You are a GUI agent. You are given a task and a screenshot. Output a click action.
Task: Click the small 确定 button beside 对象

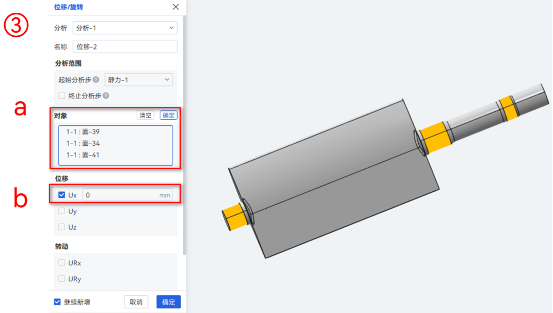point(168,115)
